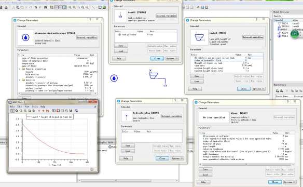Click External variables in the fluid properties dialog
Viewport: 303px width, 187px height.
click(x=87, y=37)
